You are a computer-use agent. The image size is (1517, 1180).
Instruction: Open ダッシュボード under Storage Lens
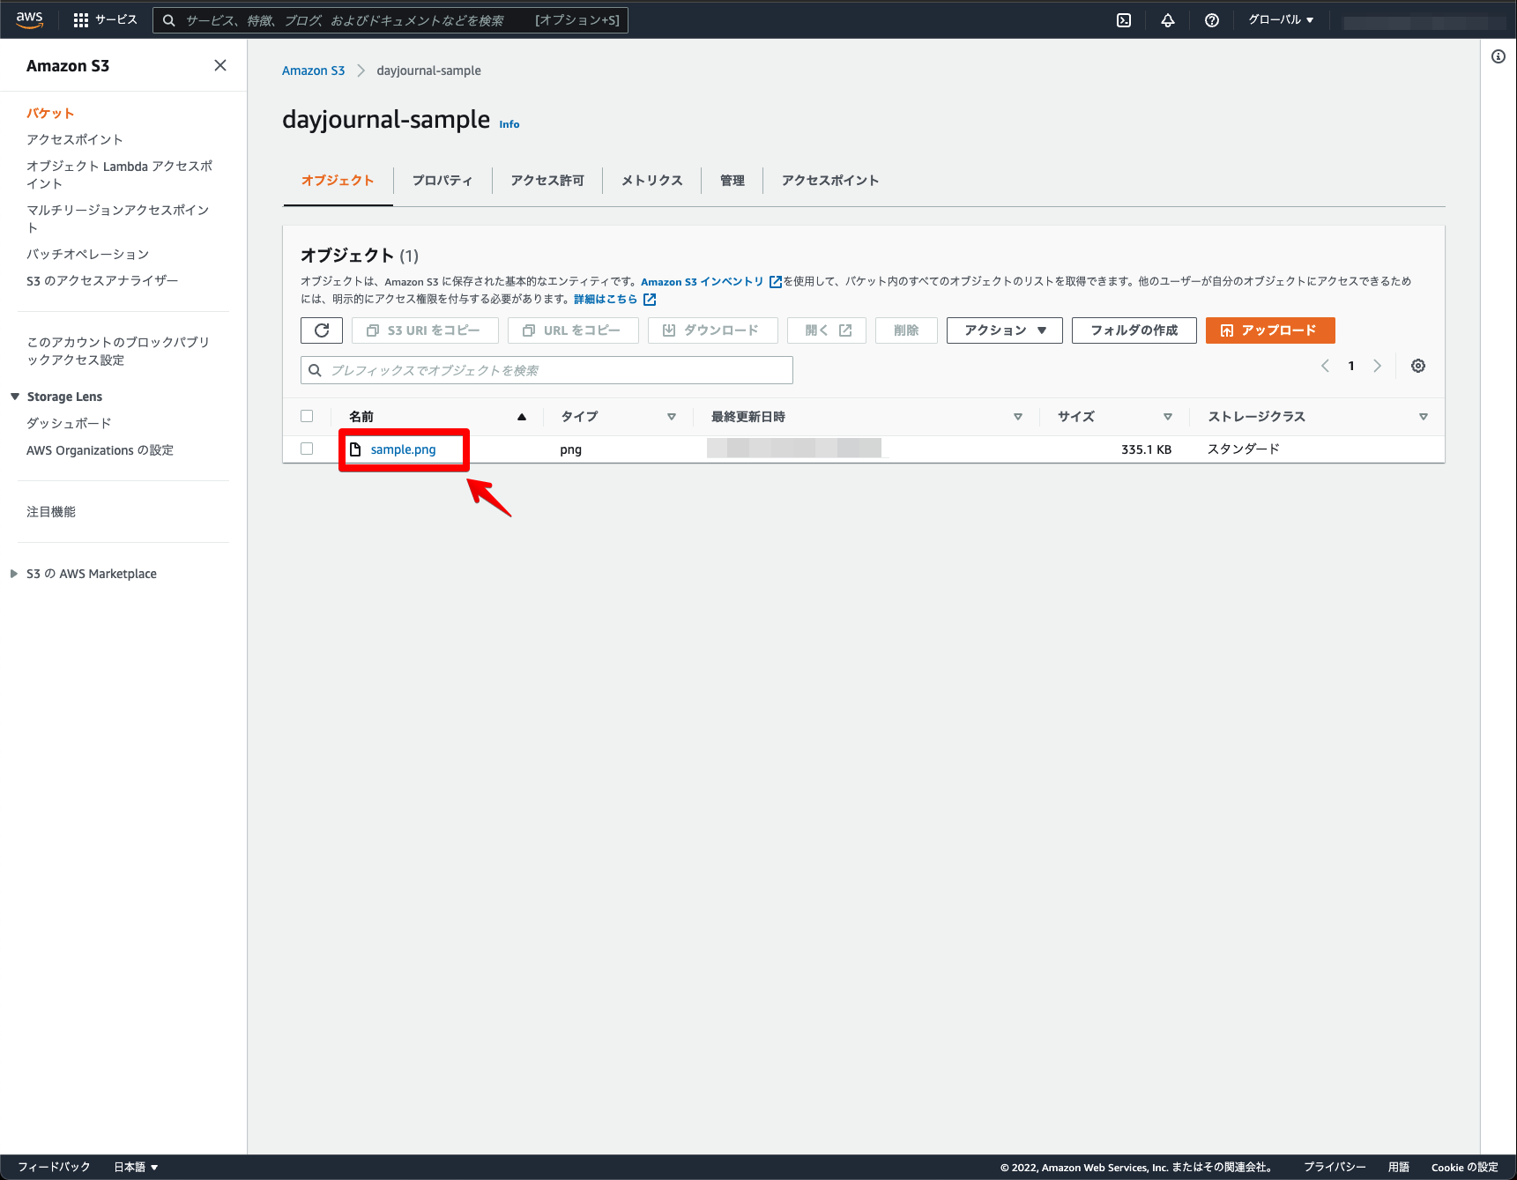[x=69, y=424]
